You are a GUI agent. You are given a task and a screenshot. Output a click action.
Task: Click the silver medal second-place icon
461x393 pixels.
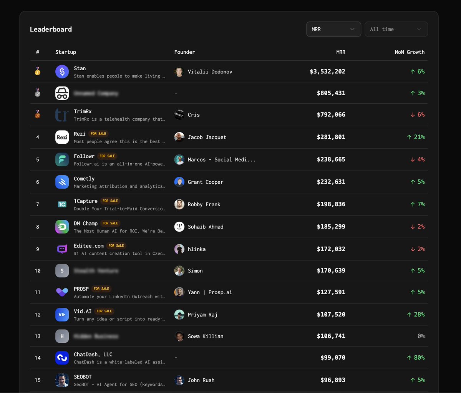coord(38,93)
